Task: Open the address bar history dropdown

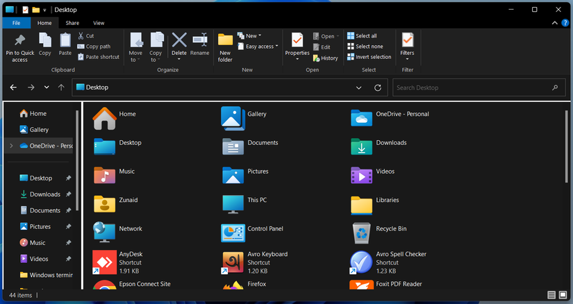Action: pyautogui.click(x=359, y=88)
